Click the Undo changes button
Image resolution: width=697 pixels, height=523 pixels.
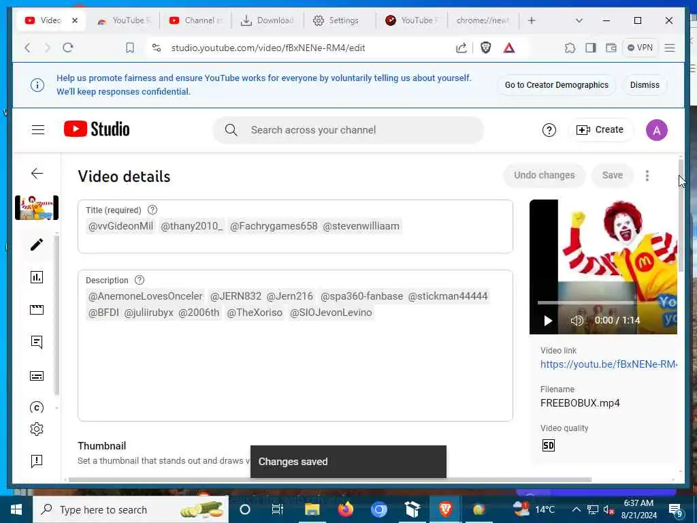click(x=544, y=175)
